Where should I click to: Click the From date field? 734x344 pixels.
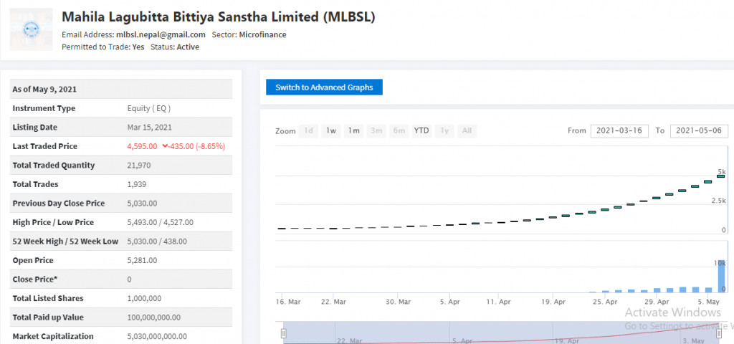coord(619,130)
